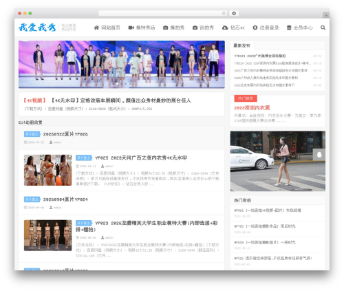344x291 pixels.
Task: Click 原片直出 tag beside 20260904原片YP024
Action: coord(32,200)
